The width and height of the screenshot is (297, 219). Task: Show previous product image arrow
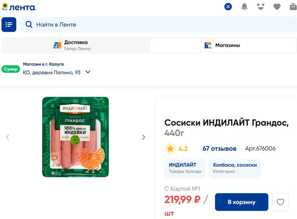[x=8, y=137]
